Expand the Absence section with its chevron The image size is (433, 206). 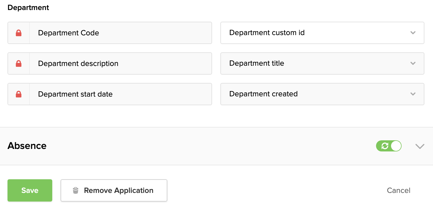419,146
